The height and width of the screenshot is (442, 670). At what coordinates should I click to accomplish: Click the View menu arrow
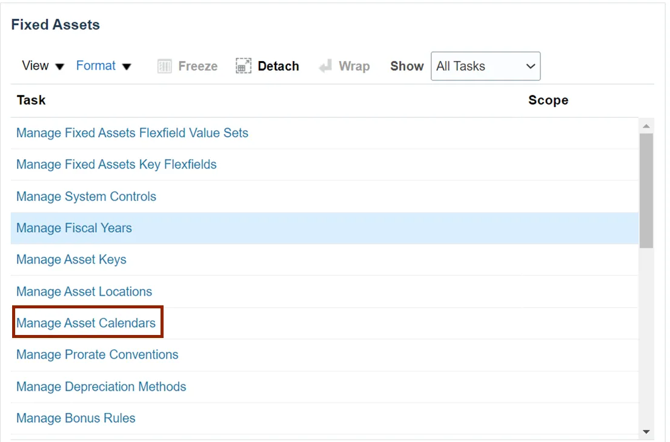coord(60,67)
